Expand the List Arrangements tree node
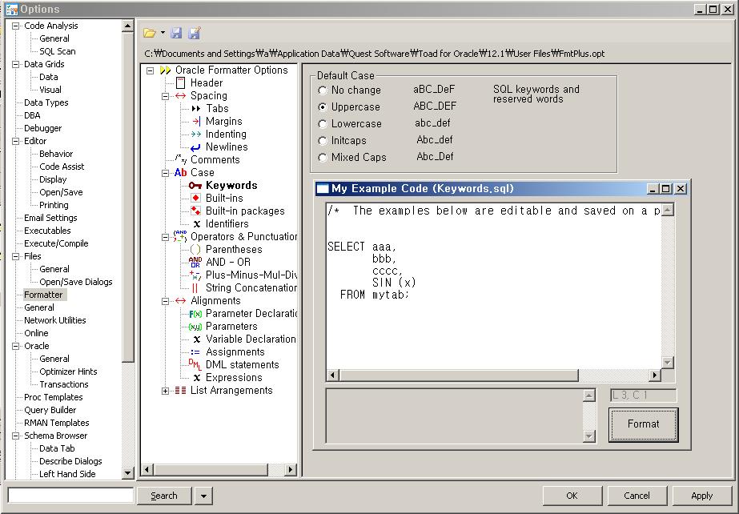The height and width of the screenshot is (514, 739). [166, 391]
